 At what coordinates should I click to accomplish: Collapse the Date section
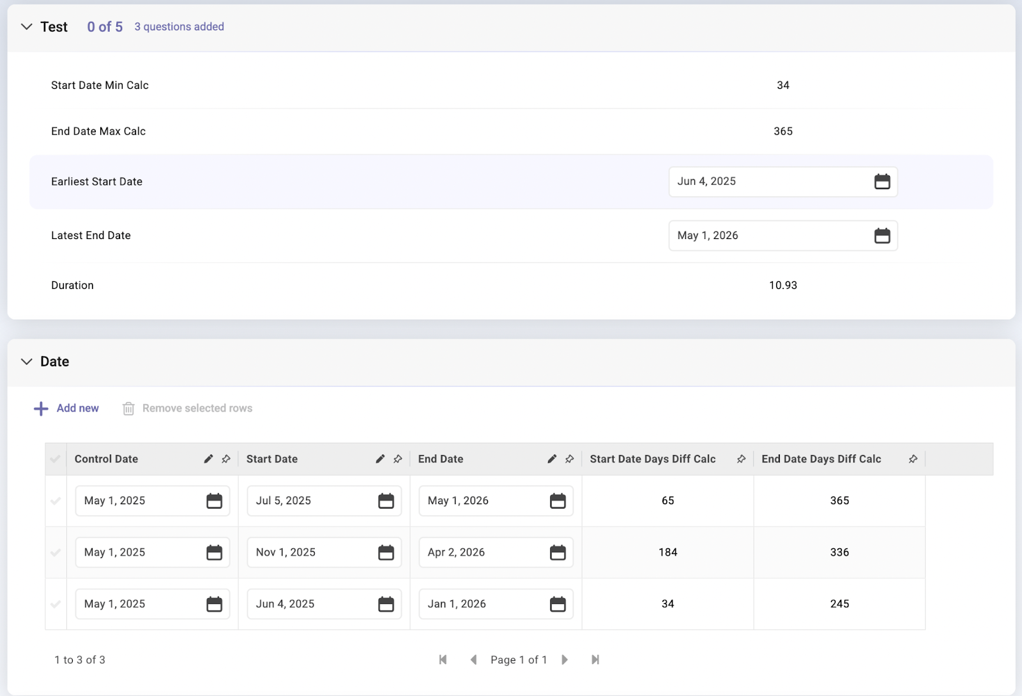click(27, 362)
